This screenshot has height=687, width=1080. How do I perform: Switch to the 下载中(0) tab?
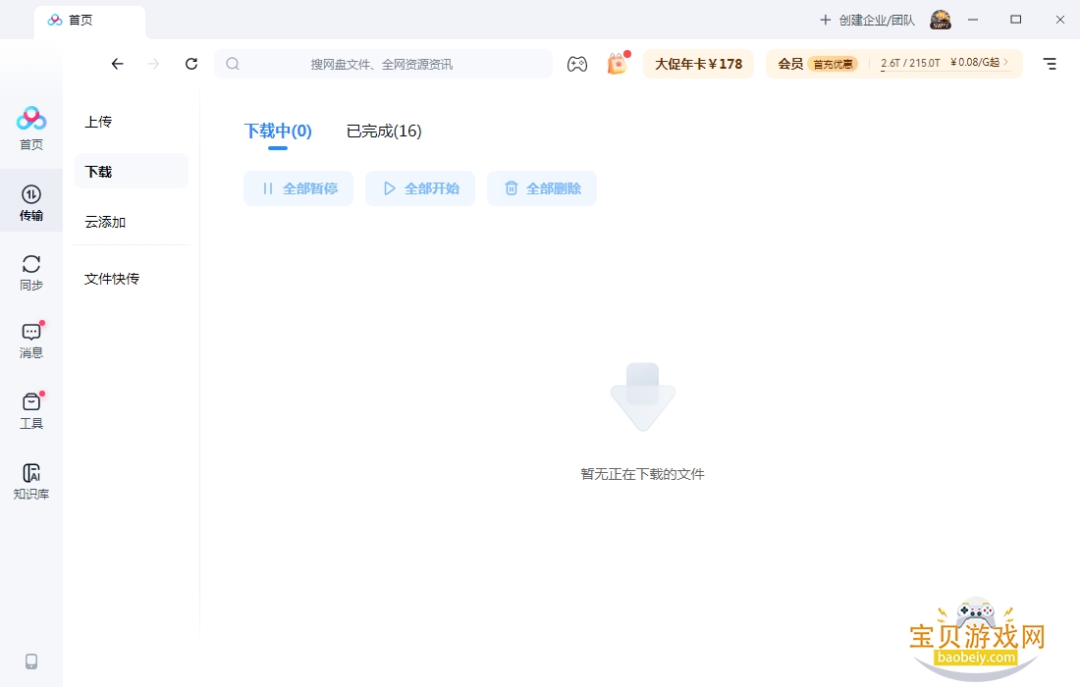(x=278, y=131)
